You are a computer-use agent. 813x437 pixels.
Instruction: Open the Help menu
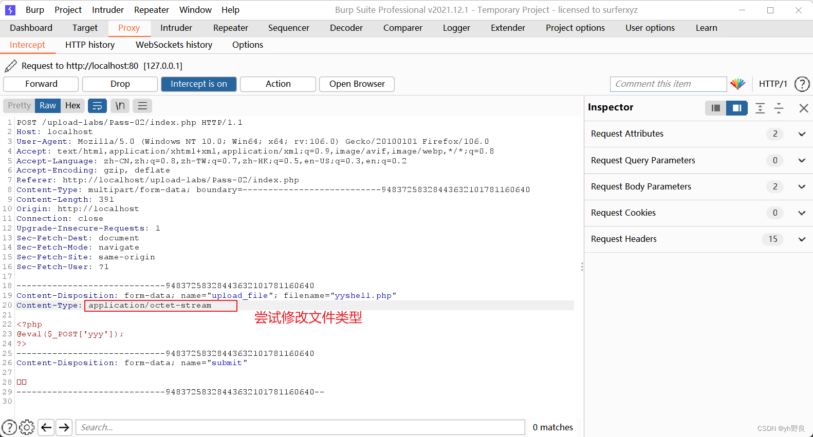(x=230, y=10)
